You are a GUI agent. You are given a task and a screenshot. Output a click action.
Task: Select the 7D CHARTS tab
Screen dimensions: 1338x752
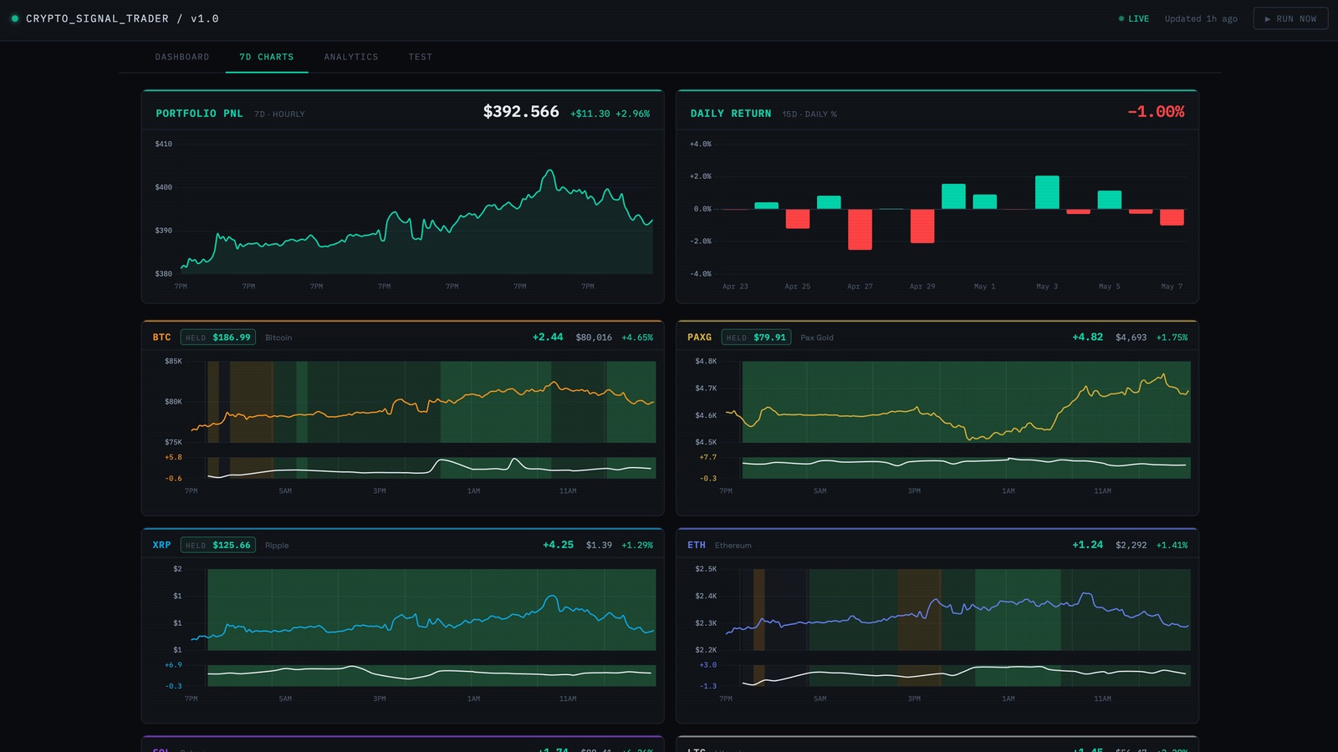tap(267, 57)
